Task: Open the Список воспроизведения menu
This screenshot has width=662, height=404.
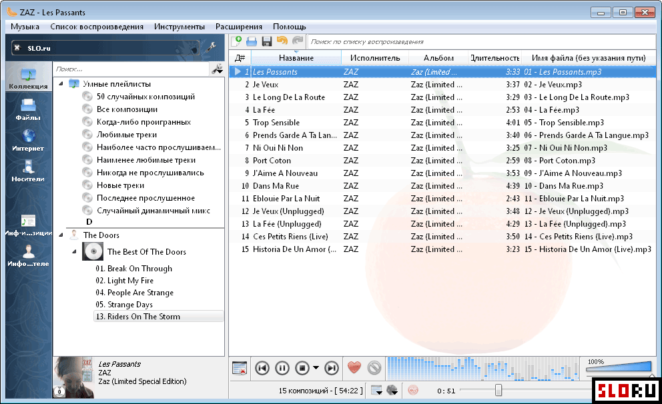Action: coord(97,27)
